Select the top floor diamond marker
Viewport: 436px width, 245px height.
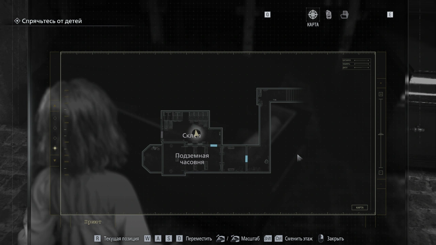coord(55,118)
